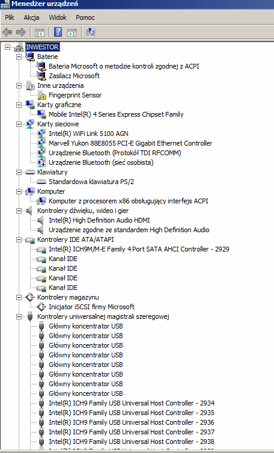Select the last Kanał IDE entry

pyautogui.click(x=63, y=288)
